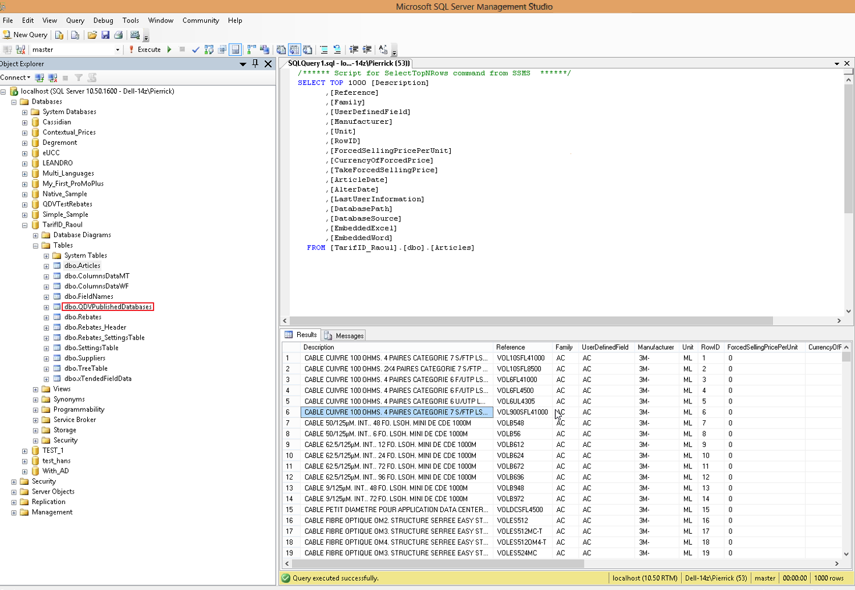Open the Debug menu
Image resolution: width=855 pixels, height=590 pixels.
pyautogui.click(x=104, y=20)
